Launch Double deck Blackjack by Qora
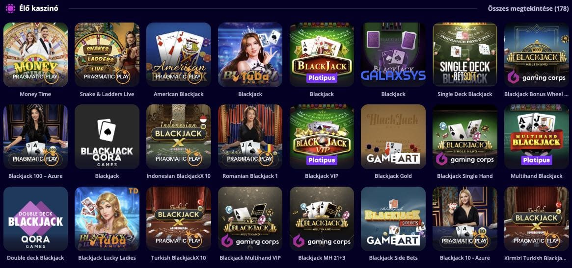Image resolution: width=572 pixels, height=268 pixels. pos(35,219)
